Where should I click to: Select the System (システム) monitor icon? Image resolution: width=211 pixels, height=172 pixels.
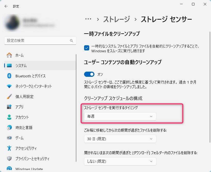point(9,65)
